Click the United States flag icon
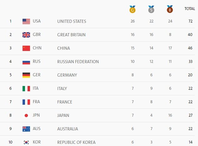 pos(26,21)
